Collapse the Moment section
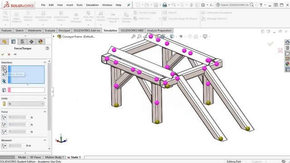 [45, 140]
